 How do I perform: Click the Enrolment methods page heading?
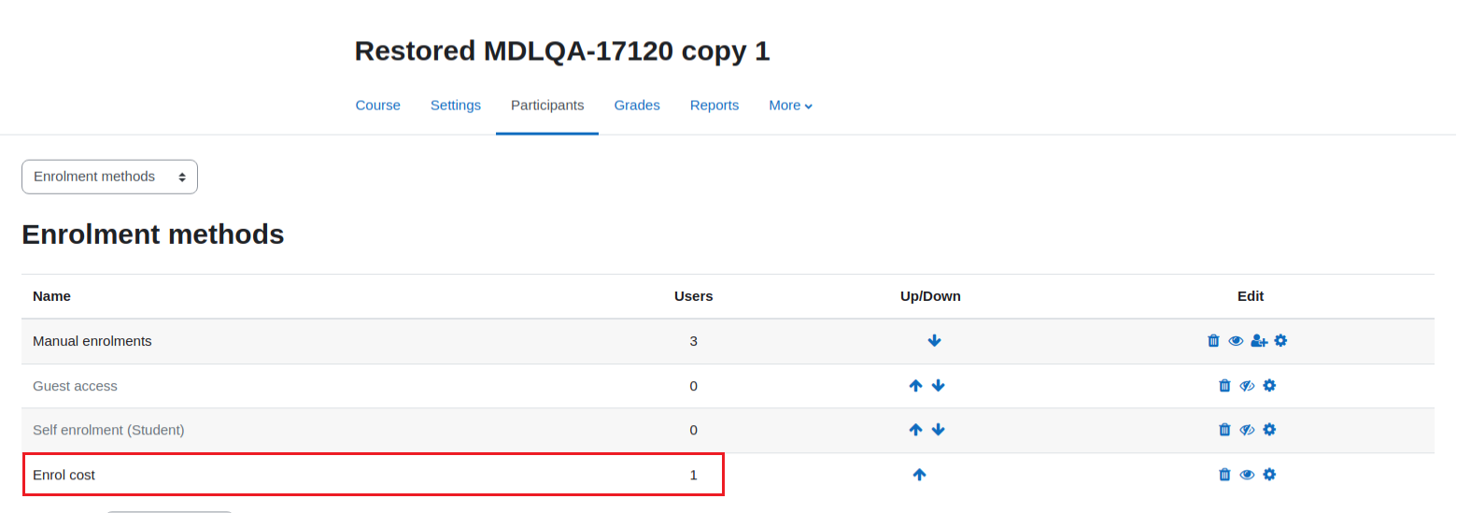point(153,234)
